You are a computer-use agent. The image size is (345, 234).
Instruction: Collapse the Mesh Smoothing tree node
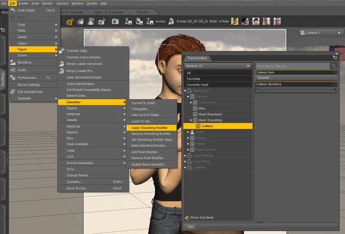click(191, 120)
